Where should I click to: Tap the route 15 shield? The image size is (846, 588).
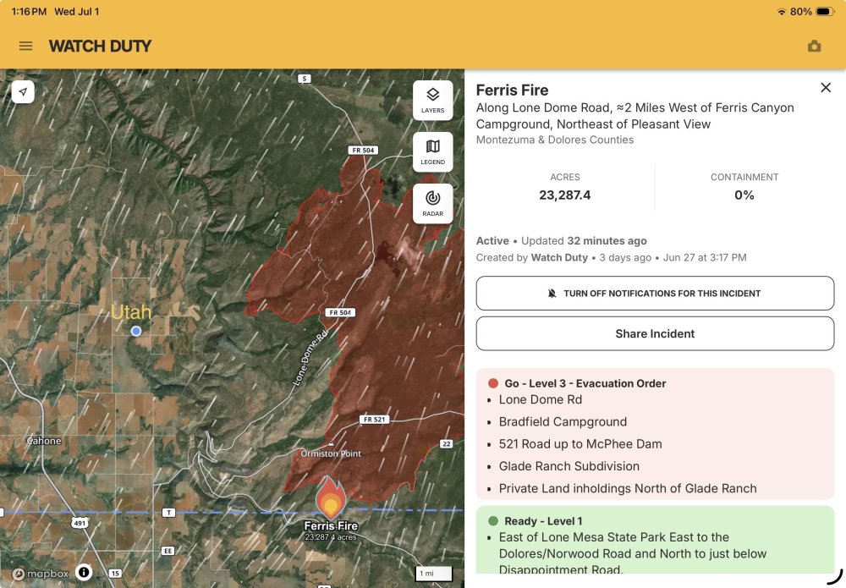[x=115, y=574]
